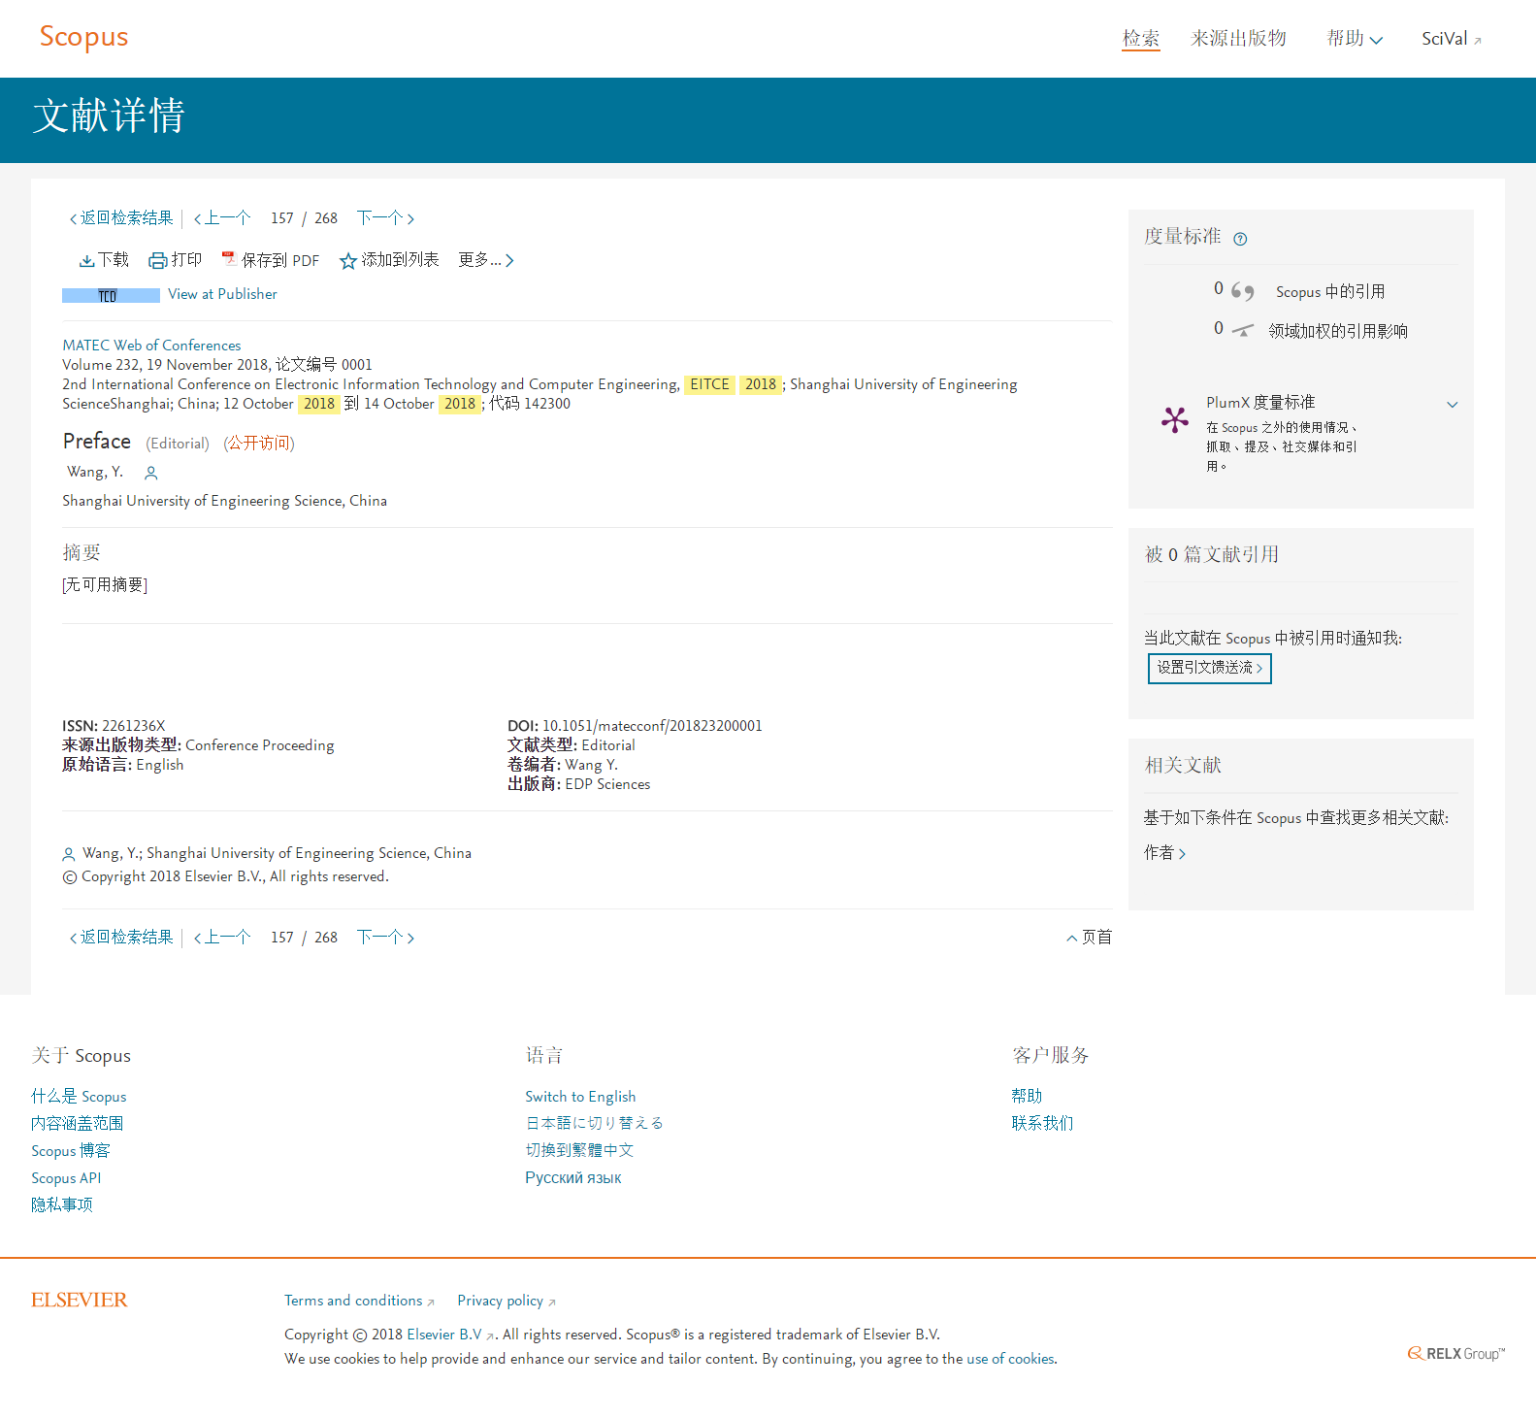
Task: Open the author profile icon beside Wang, Y.
Action: [150, 473]
